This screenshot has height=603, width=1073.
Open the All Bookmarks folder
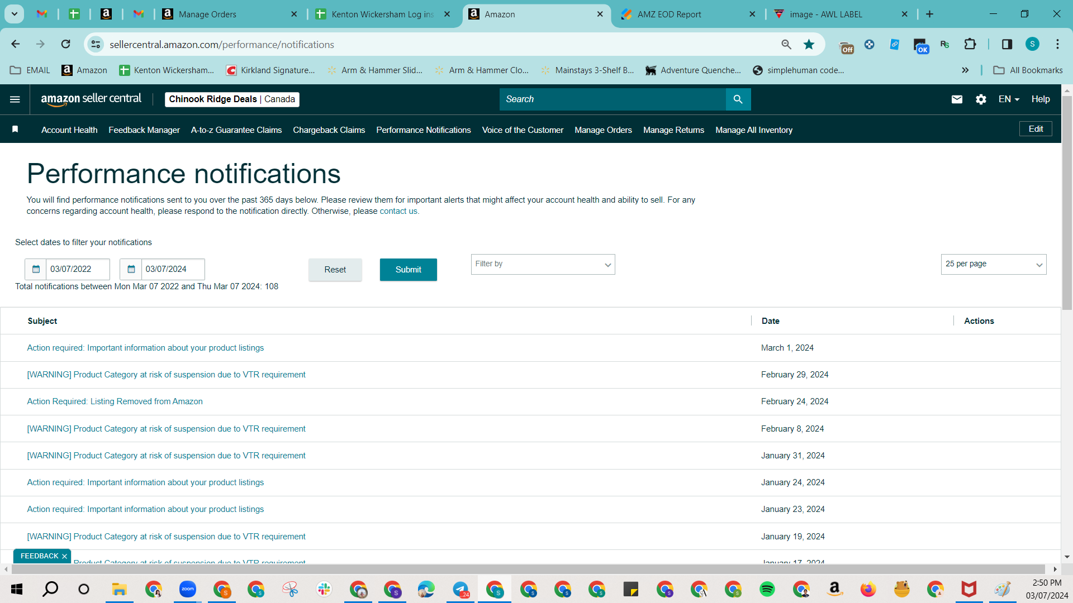[1028, 70]
